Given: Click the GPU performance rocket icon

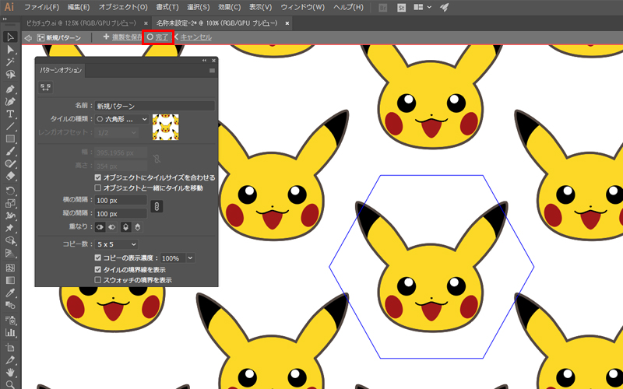Looking at the screenshot, I should click(444, 8).
